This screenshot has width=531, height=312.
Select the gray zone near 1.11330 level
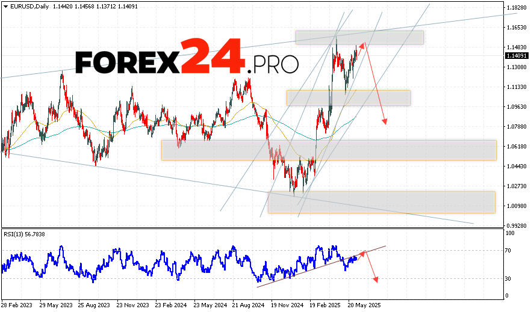click(x=349, y=97)
